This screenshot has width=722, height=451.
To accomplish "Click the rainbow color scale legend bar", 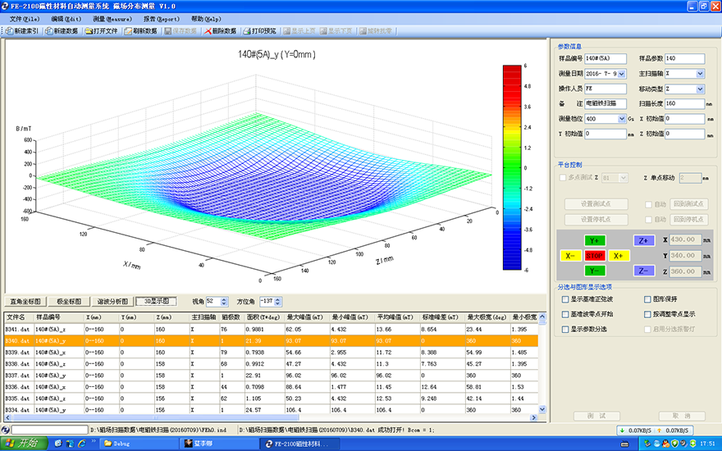I will tap(512, 167).
